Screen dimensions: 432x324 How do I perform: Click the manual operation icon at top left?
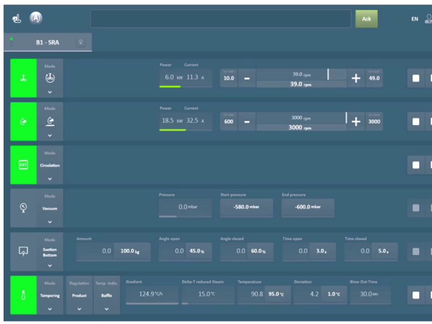(16, 18)
